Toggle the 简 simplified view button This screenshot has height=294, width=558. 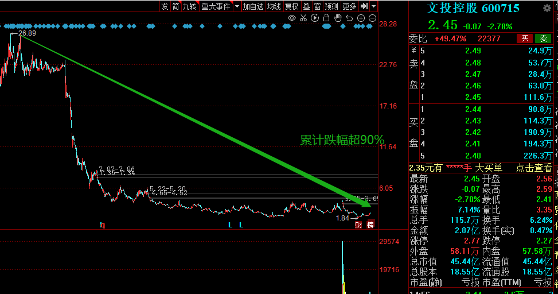pyautogui.click(x=175, y=6)
